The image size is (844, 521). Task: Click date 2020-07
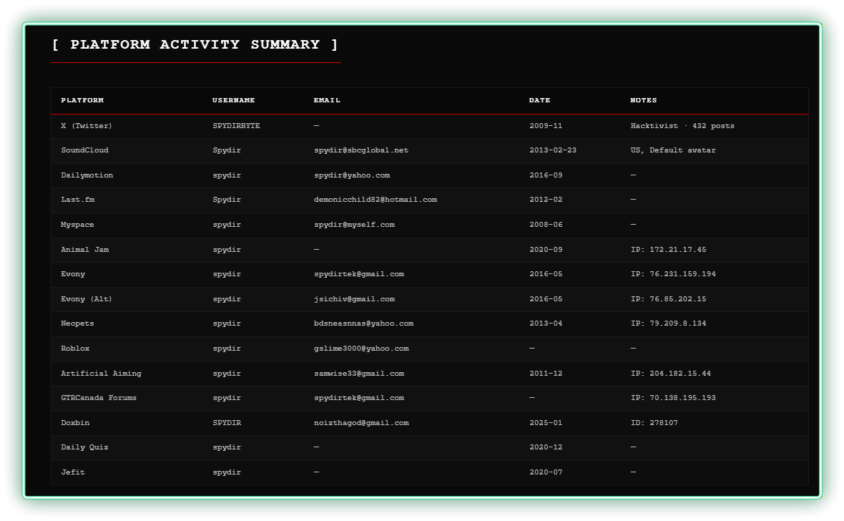coord(546,472)
